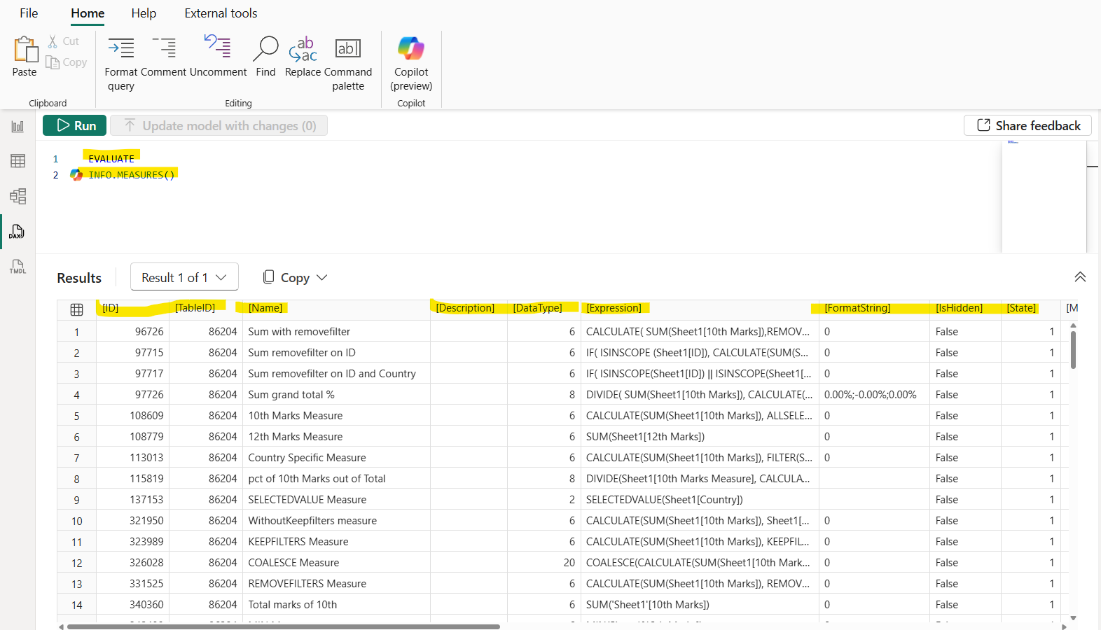This screenshot has width=1101, height=630.
Task: Collapse the Results pane with chevrons
Action: [x=1080, y=277]
